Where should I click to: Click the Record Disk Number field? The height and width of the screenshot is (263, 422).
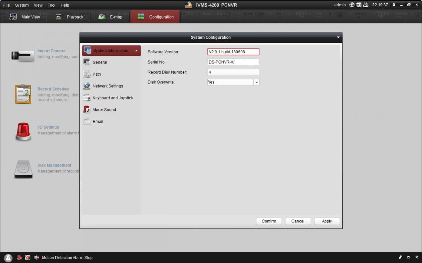(x=233, y=72)
